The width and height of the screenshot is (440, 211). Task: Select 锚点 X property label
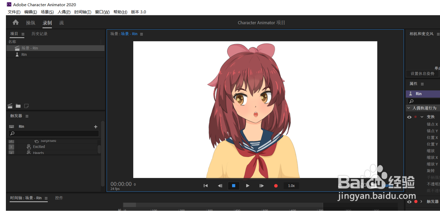[x=432, y=124]
